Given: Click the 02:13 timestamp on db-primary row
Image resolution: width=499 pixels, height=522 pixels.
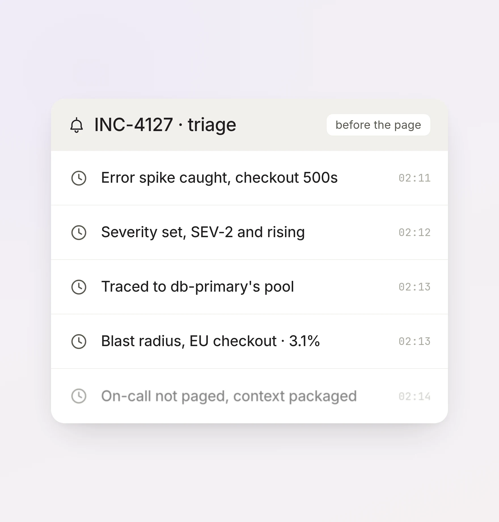Looking at the screenshot, I should click(x=415, y=287).
